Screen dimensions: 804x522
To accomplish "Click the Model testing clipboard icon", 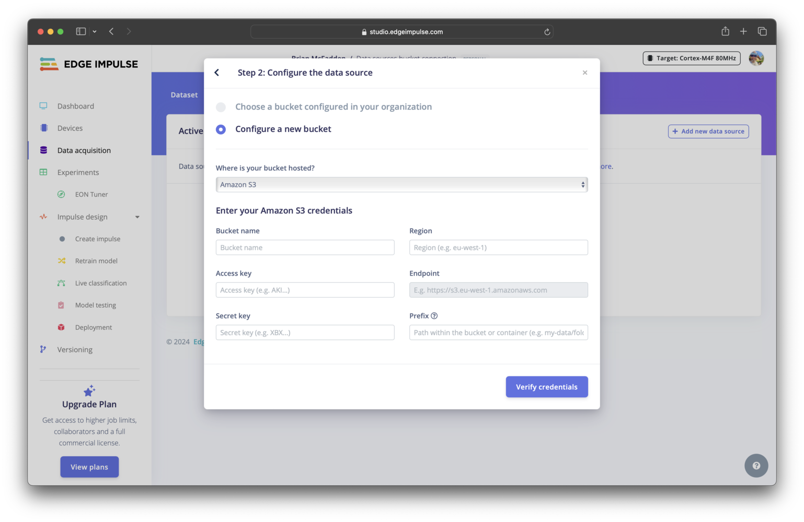I will click(61, 305).
